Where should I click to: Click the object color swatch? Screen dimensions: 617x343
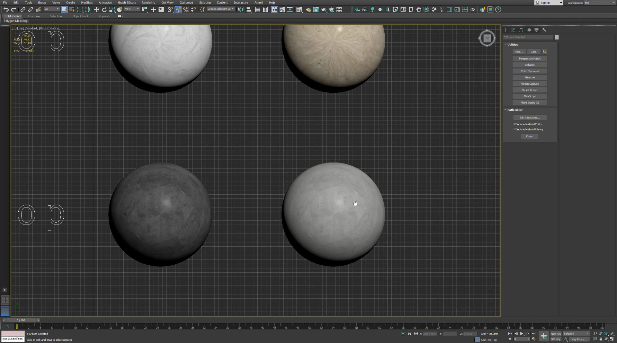557,37
